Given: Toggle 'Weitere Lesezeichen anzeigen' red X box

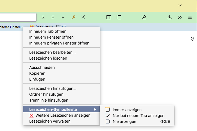Looking at the screenshot, I should (x=32, y=115).
